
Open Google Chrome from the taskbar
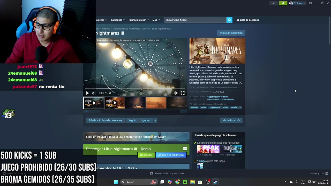[x=177, y=182]
